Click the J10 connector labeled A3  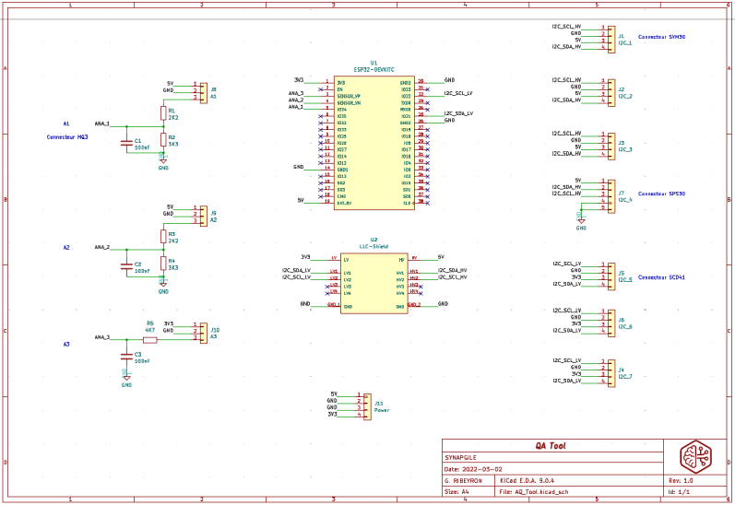(202, 331)
